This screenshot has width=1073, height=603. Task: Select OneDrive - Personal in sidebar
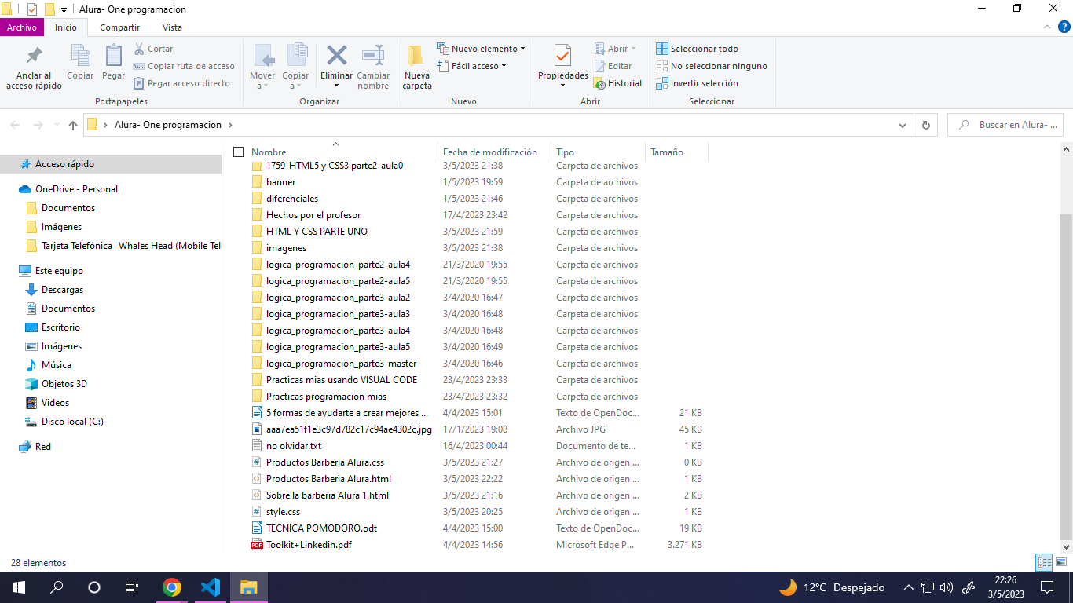point(76,189)
